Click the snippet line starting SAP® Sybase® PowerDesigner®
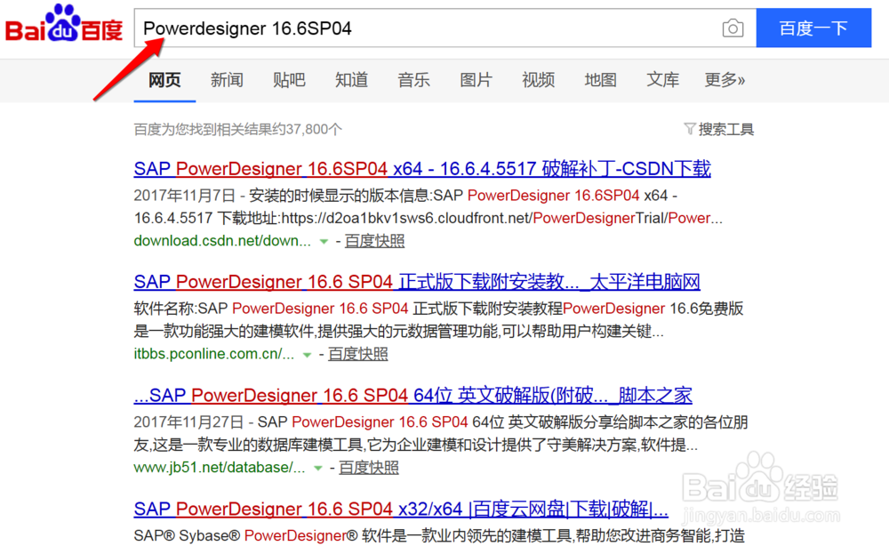 coord(439,536)
